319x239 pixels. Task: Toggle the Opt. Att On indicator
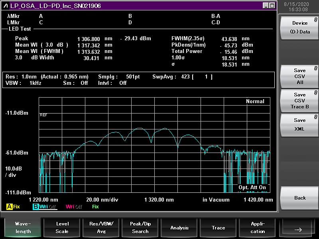pyautogui.click(x=252, y=187)
